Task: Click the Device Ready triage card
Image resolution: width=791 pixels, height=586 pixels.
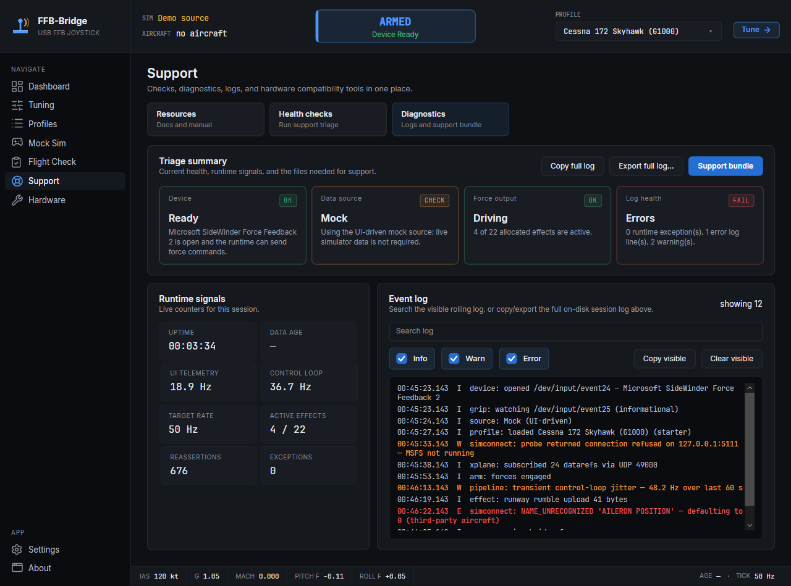Action: point(232,225)
